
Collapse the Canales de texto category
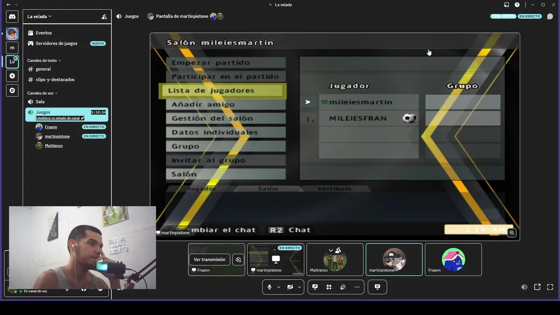pos(44,60)
